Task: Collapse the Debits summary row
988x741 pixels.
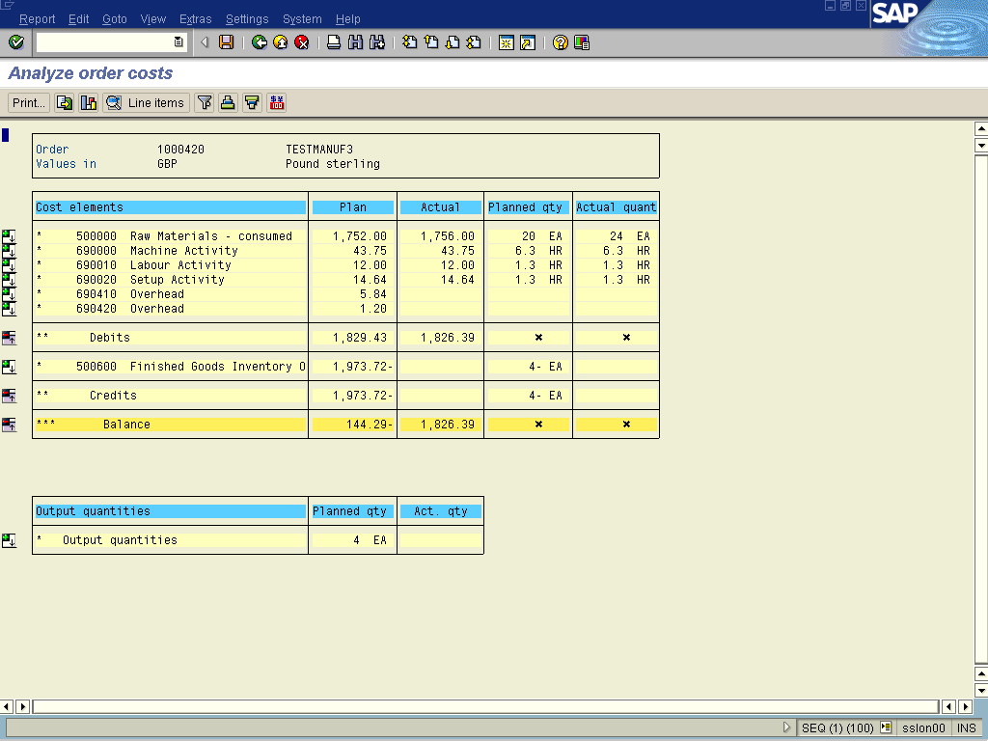Action: 9,338
